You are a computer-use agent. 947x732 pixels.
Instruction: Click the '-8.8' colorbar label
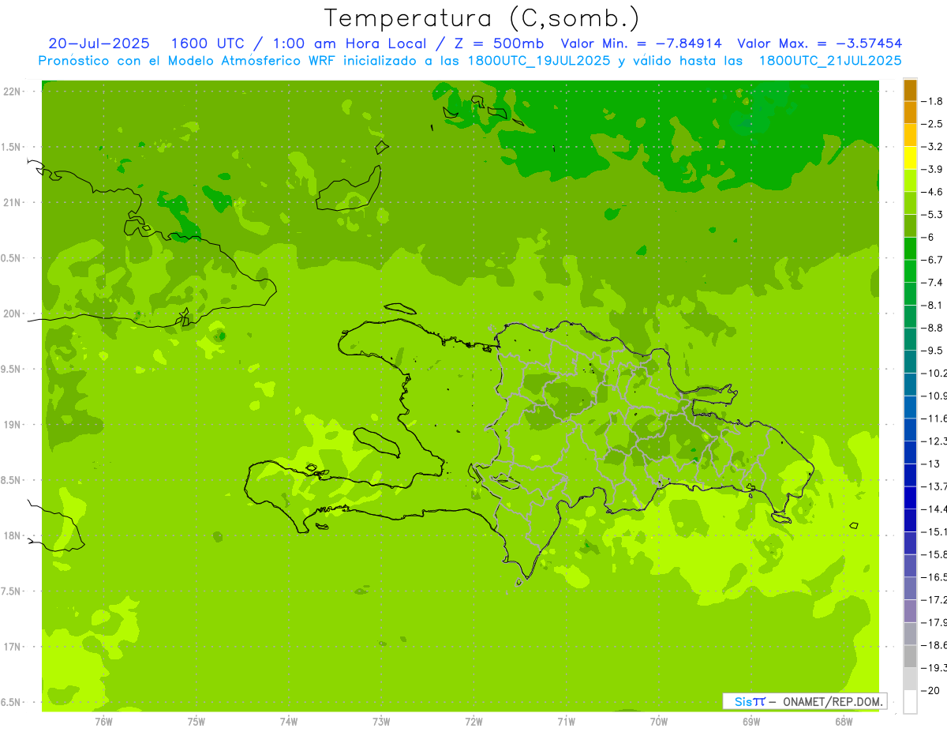point(932,328)
